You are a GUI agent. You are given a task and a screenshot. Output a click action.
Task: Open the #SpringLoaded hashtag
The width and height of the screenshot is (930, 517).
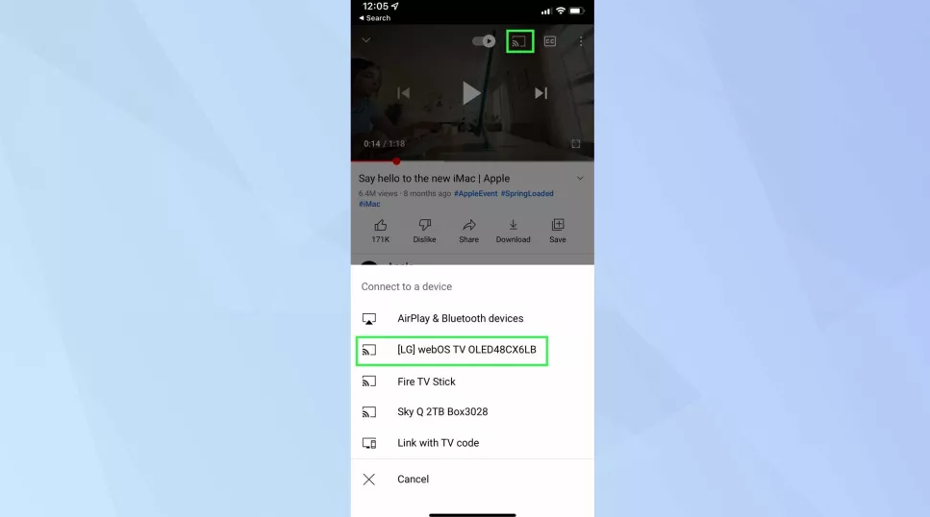[527, 193]
